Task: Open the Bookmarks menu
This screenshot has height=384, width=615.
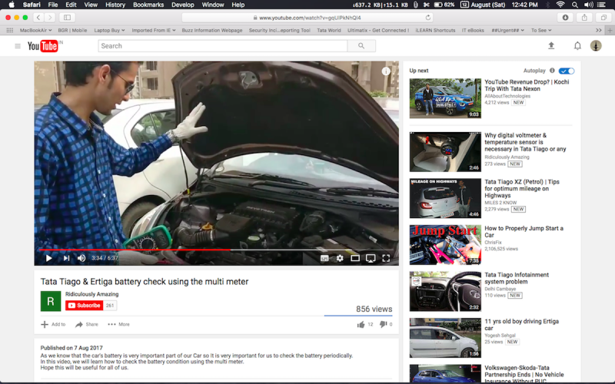Action: pos(148,5)
